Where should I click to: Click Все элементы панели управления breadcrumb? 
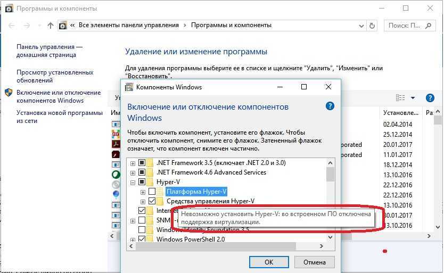pos(128,25)
